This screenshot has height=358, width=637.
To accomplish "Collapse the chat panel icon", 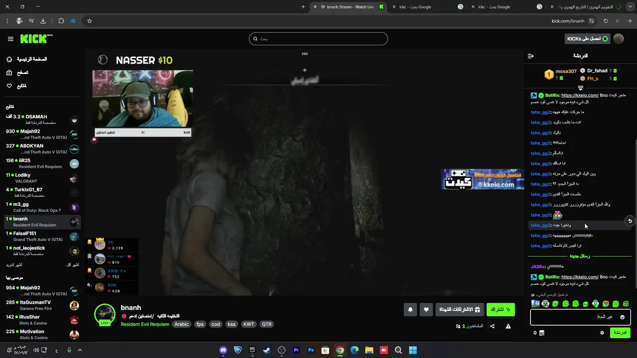I will (x=531, y=56).
